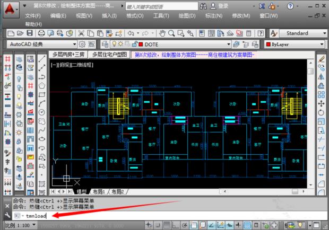
Task: Click the binoculars search icon
Action: (203, 6)
